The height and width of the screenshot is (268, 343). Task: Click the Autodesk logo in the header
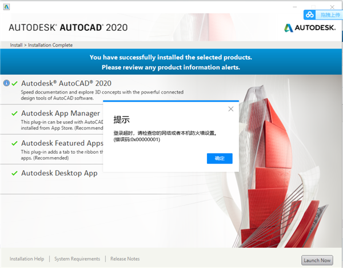[x=309, y=27]
